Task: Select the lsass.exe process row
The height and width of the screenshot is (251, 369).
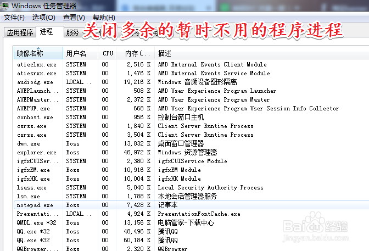Action: pyautogui.click(x=191, y=188)
